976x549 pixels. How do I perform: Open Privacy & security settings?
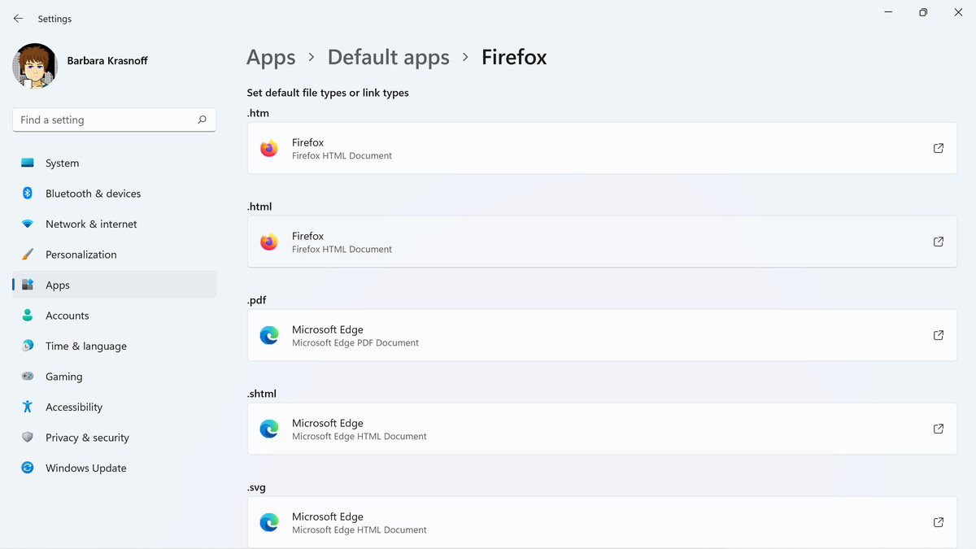(x=87, y=437)
